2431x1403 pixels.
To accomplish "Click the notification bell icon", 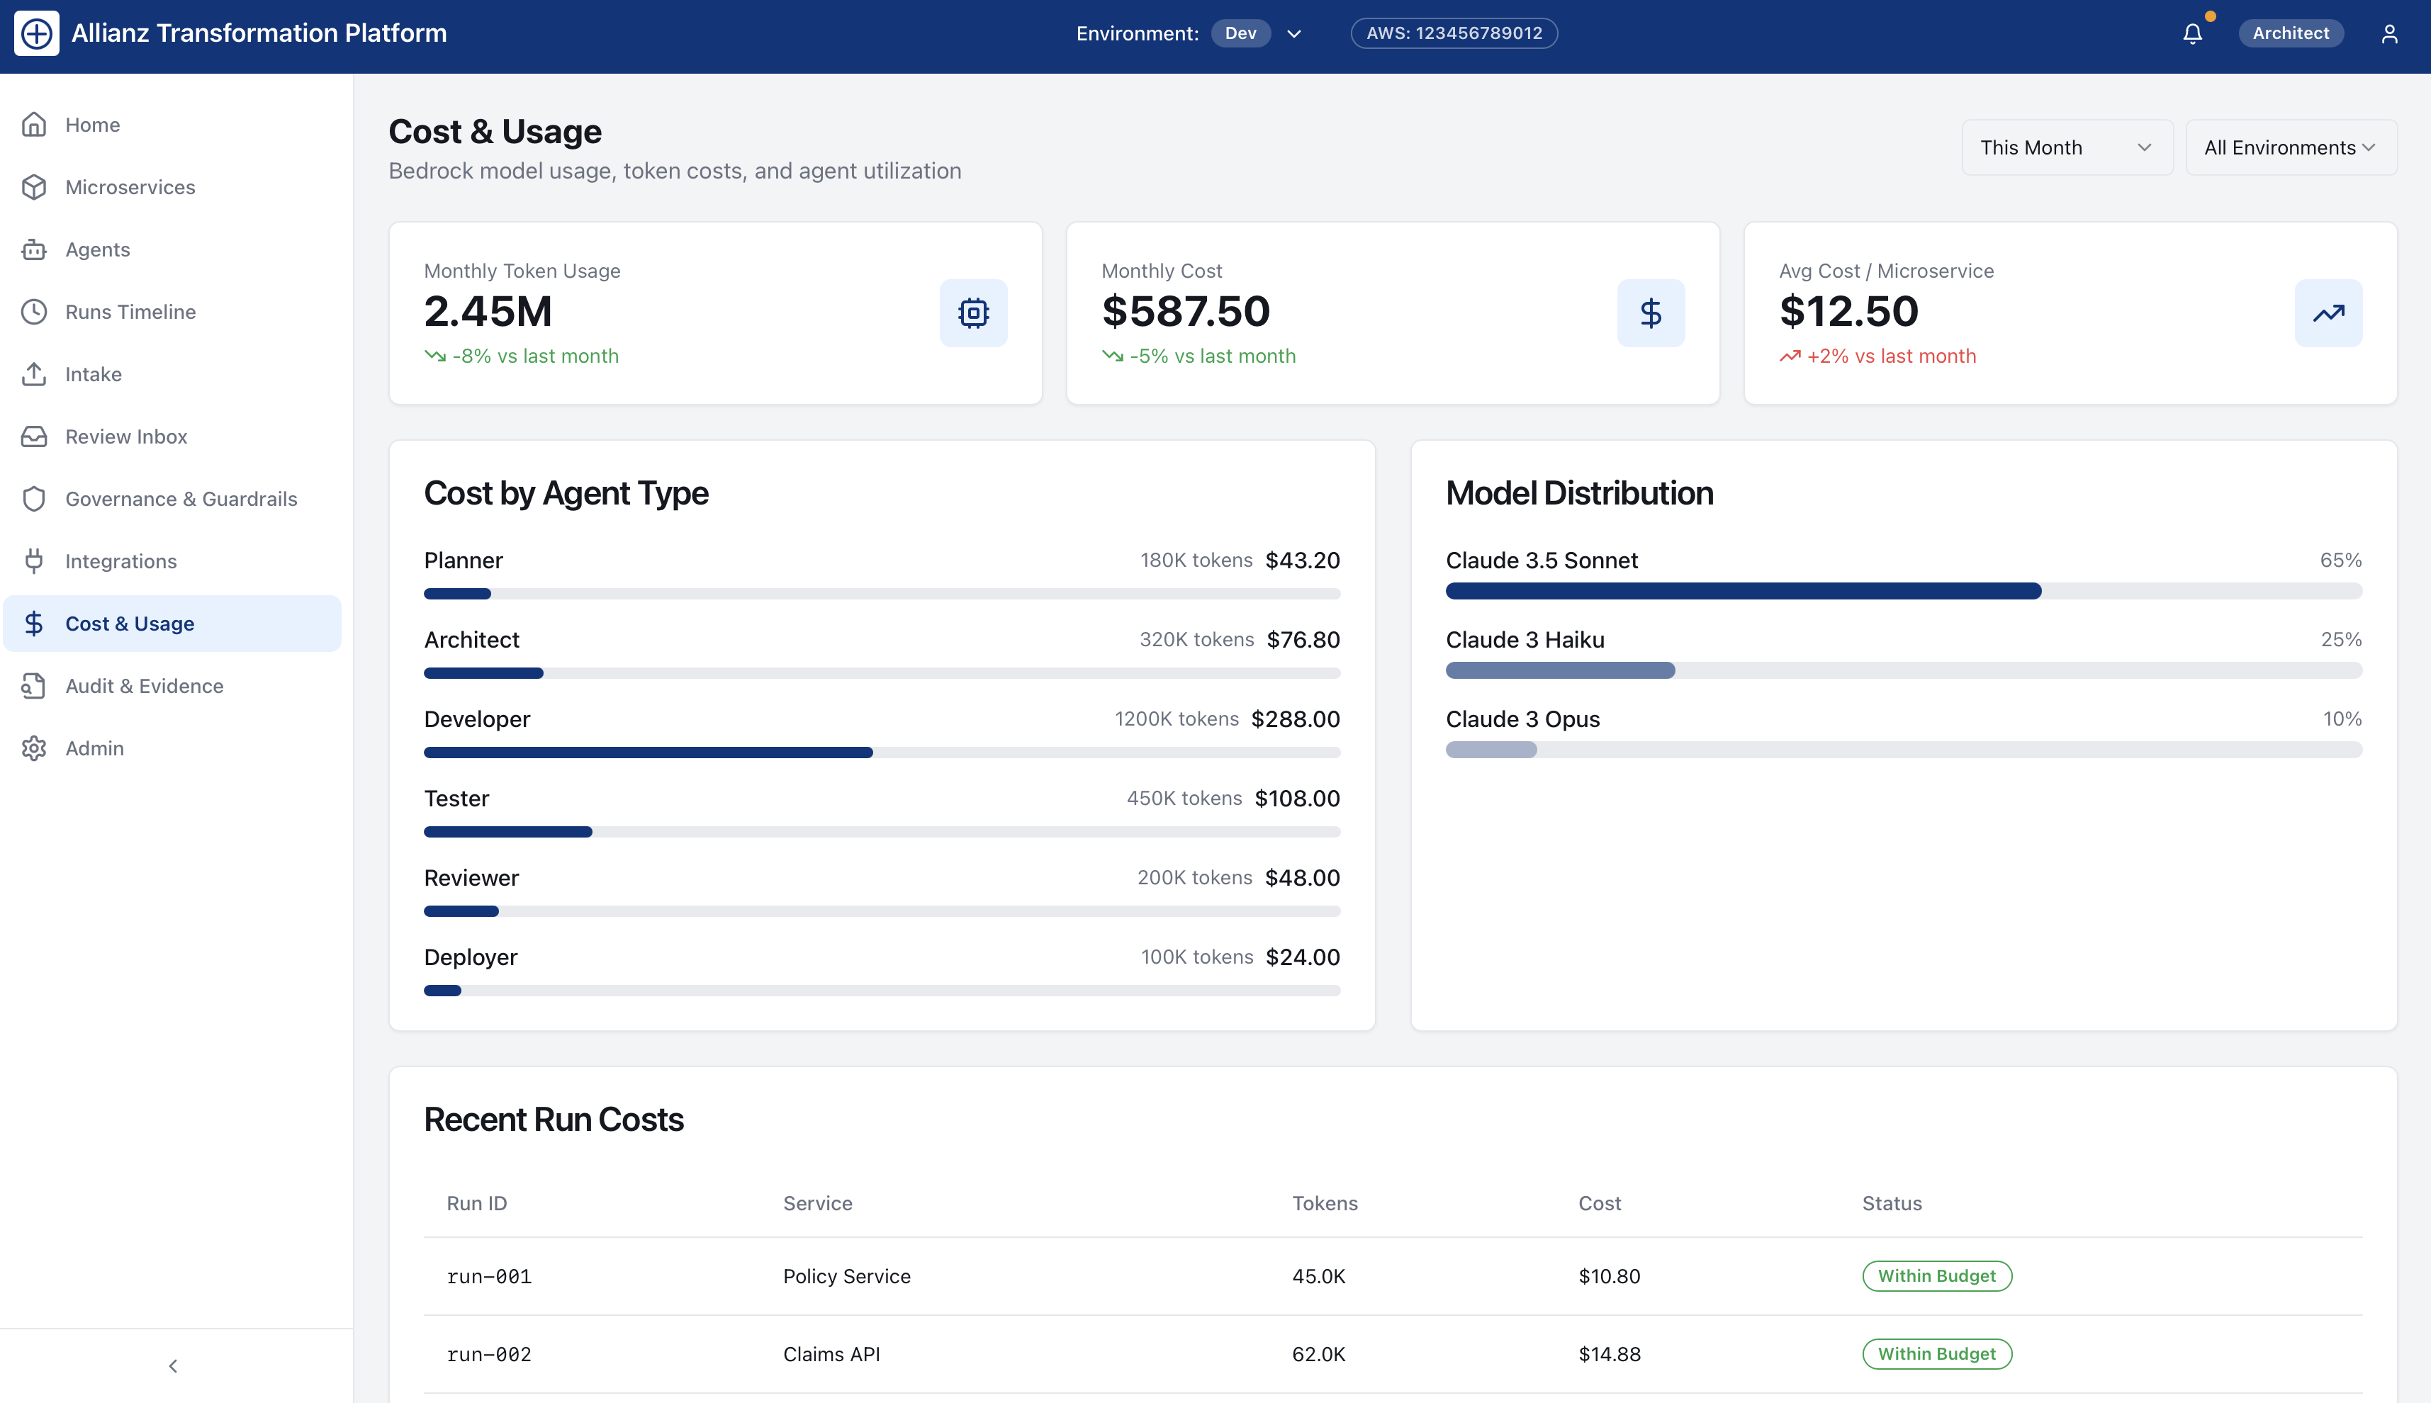I will coord(2192,34).
